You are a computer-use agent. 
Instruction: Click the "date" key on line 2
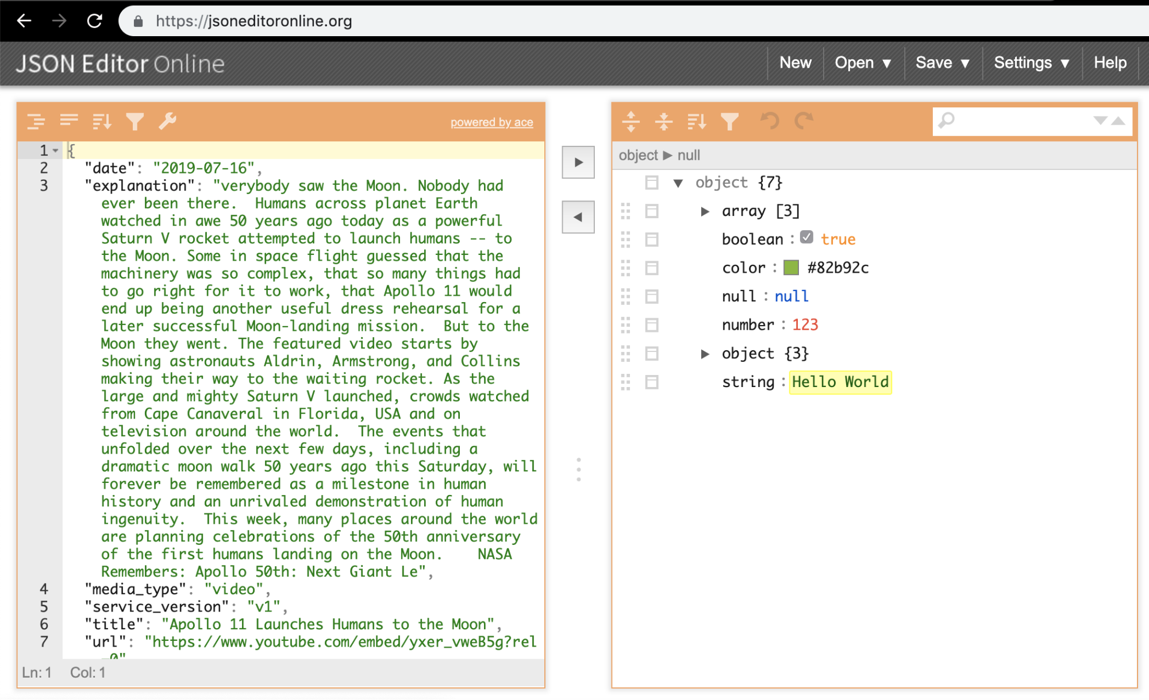110,168
